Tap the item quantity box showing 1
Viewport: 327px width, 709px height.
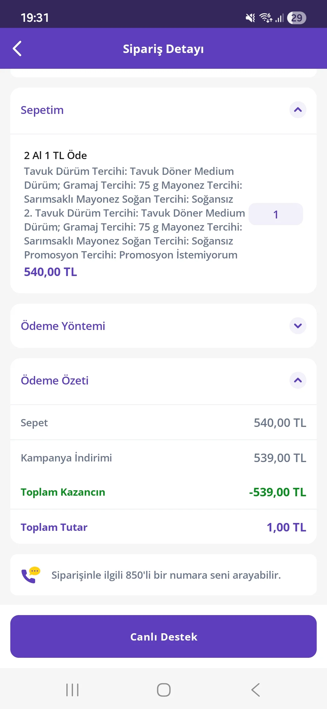click(276, 214)
